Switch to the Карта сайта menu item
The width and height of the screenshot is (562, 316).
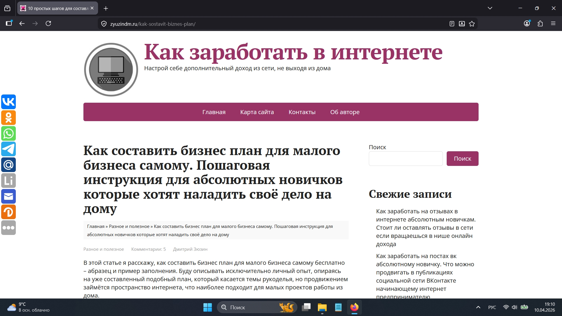[257, 112]
